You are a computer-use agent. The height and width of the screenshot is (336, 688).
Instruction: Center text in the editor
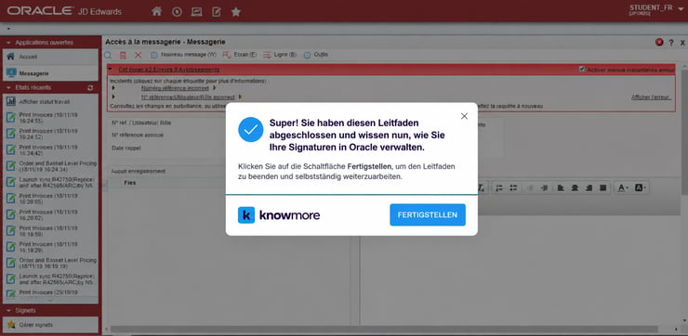tap(575, 187)
